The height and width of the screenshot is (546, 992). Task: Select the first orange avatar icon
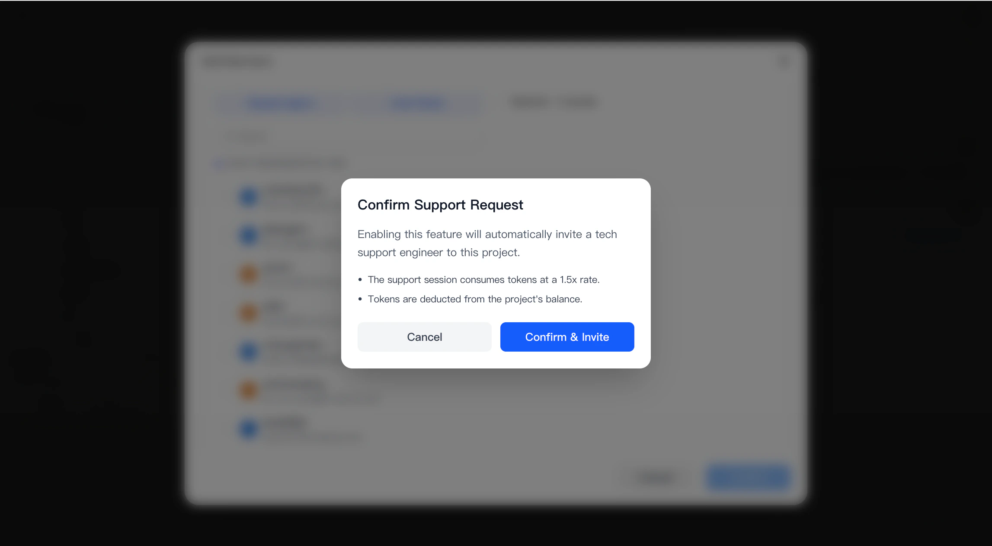click(x=248, y=273)
